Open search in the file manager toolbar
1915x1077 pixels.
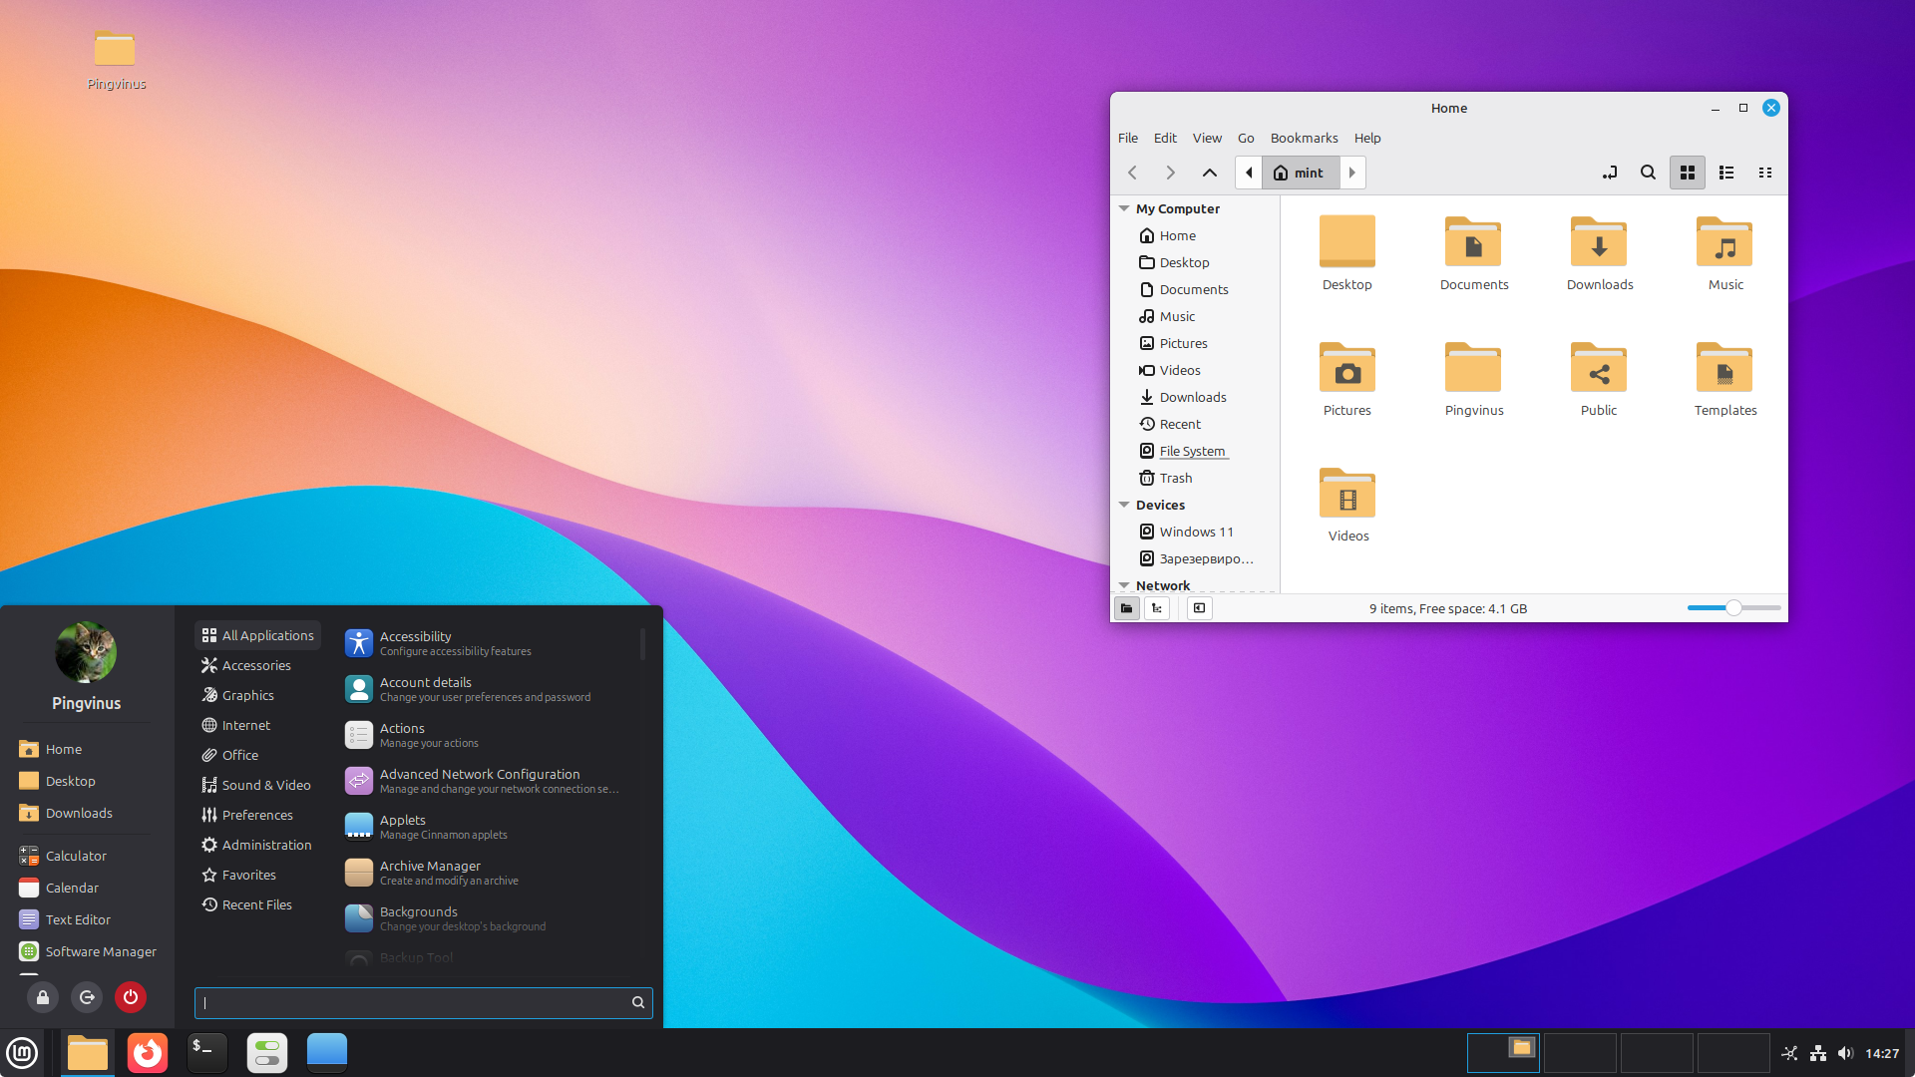[x=1648, y=172]
